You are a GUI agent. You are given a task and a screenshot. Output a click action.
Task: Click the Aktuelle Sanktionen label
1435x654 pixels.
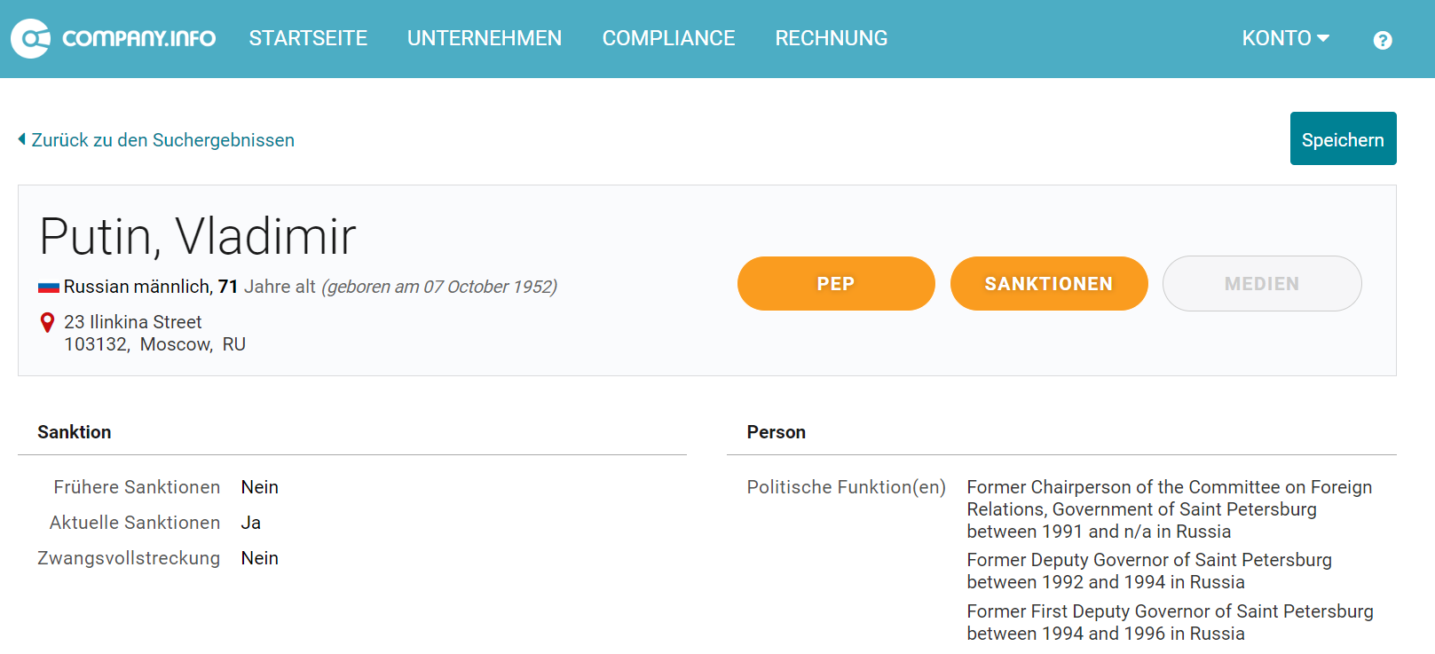(x=135, y=523)
